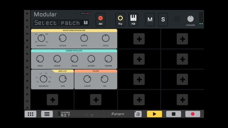Click the Mini LFO waveform selector knob
Image resolution: width=228 pixels, height=128 pixels.
click(43, 79)
